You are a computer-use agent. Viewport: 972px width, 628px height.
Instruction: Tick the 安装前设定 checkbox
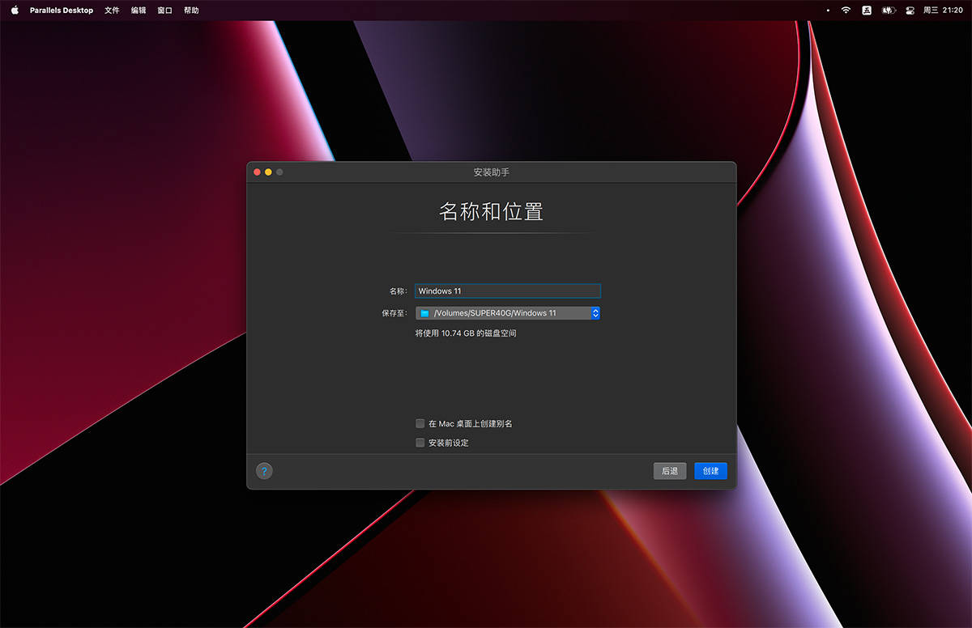tap(420, 443)
